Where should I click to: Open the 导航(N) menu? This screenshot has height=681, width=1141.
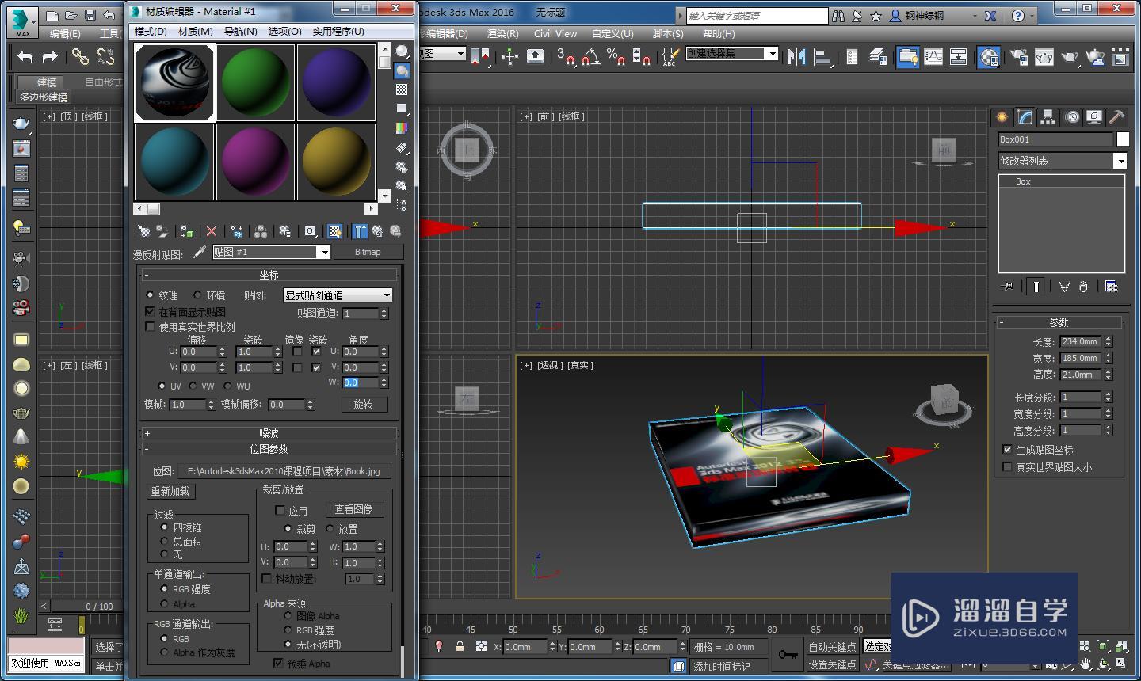click(240, 32)
